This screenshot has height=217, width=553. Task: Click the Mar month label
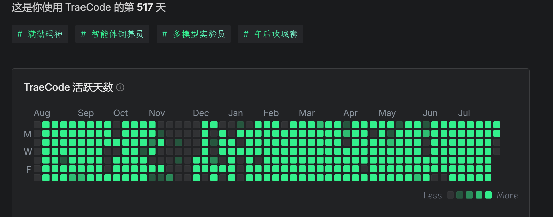tap(307, 113)
